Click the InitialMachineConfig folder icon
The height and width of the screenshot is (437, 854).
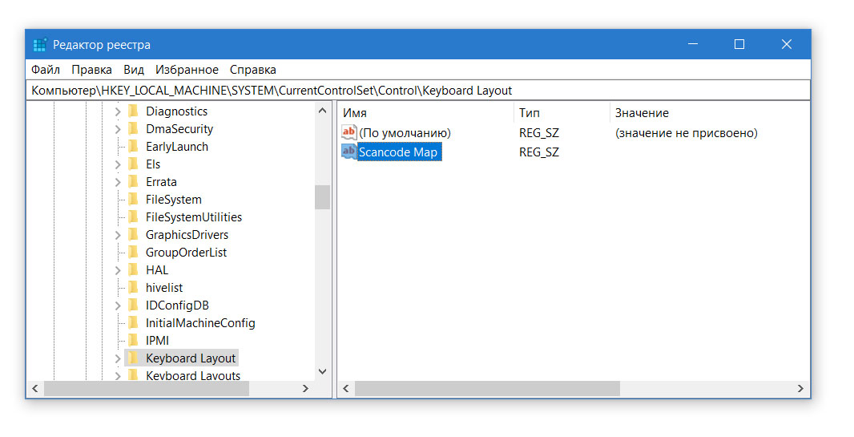tap(133, 322)
